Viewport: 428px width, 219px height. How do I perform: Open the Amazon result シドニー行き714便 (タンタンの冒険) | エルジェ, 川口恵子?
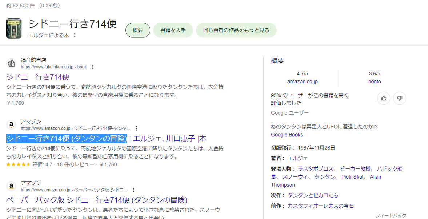(106, 139)
